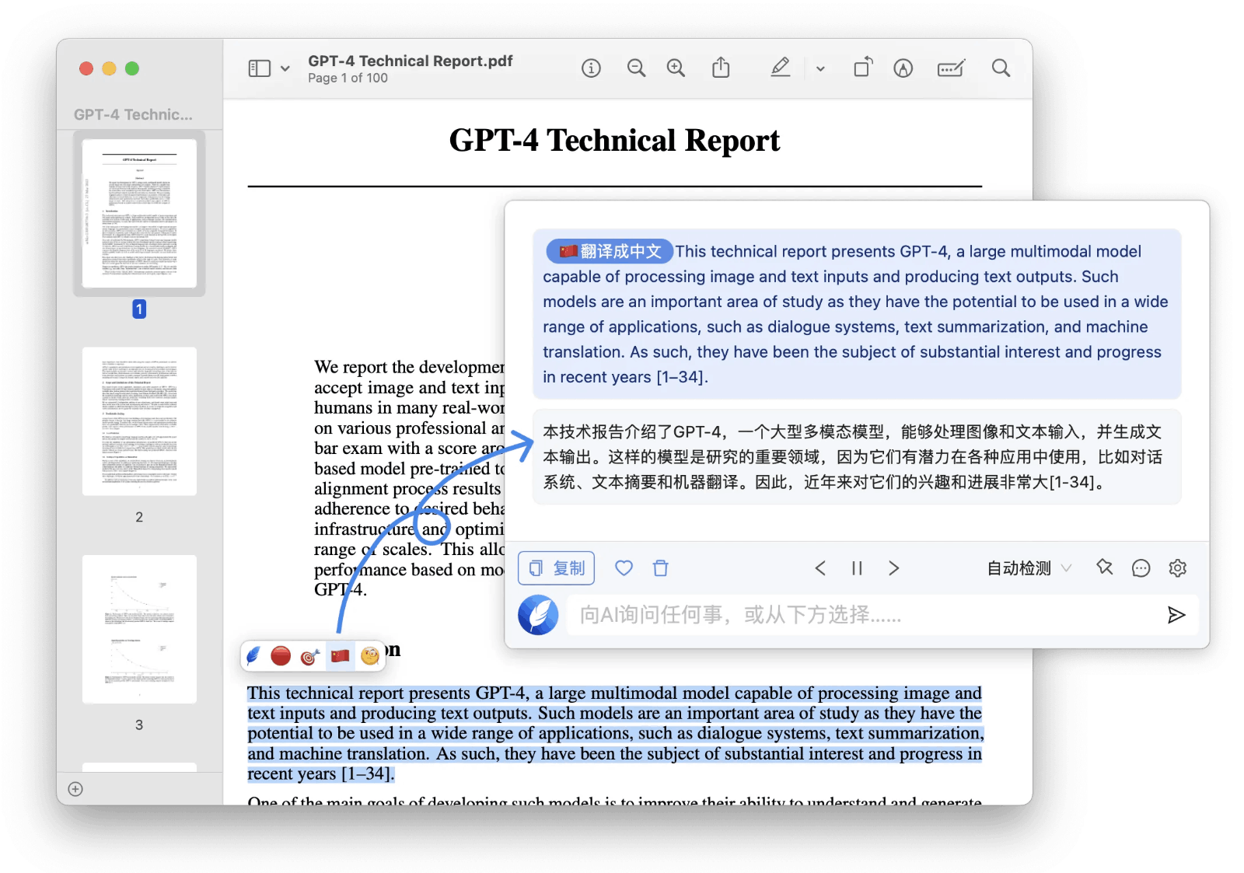The image size is (1244, 873).
Task: Click the 翻译成中文 tag
Action: pos(610,251)
